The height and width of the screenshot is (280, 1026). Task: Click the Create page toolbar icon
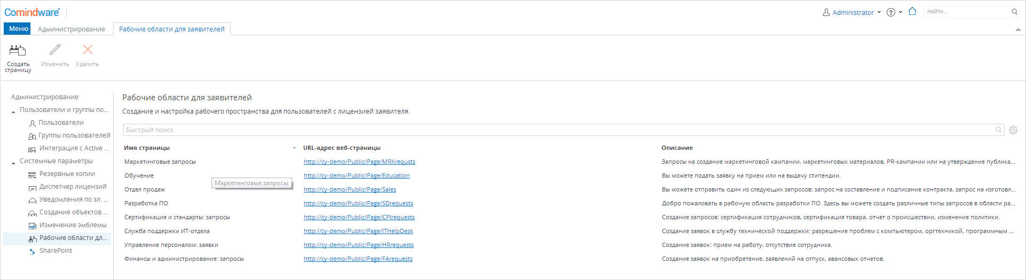18,51
